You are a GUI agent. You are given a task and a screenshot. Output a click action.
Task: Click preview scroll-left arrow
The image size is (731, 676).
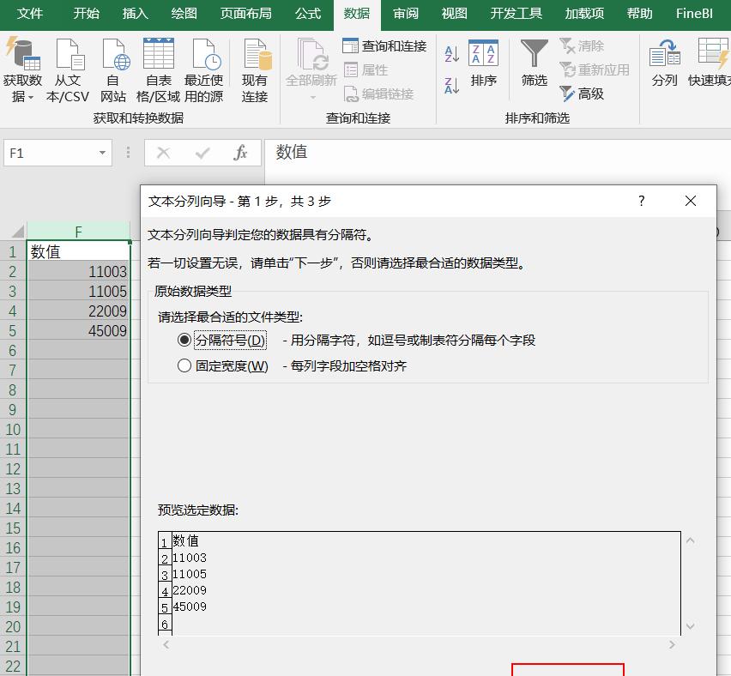point(166,645)
